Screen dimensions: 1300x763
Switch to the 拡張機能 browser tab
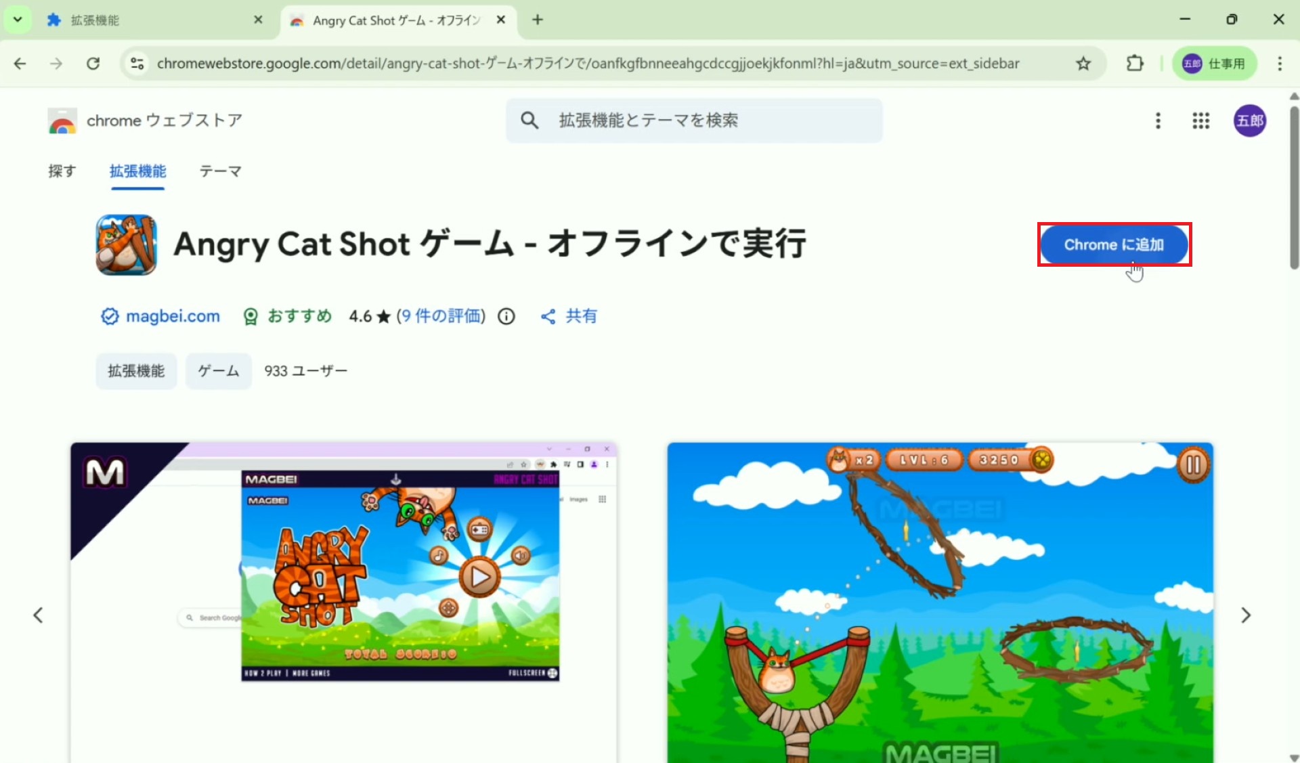click(95, 20)
